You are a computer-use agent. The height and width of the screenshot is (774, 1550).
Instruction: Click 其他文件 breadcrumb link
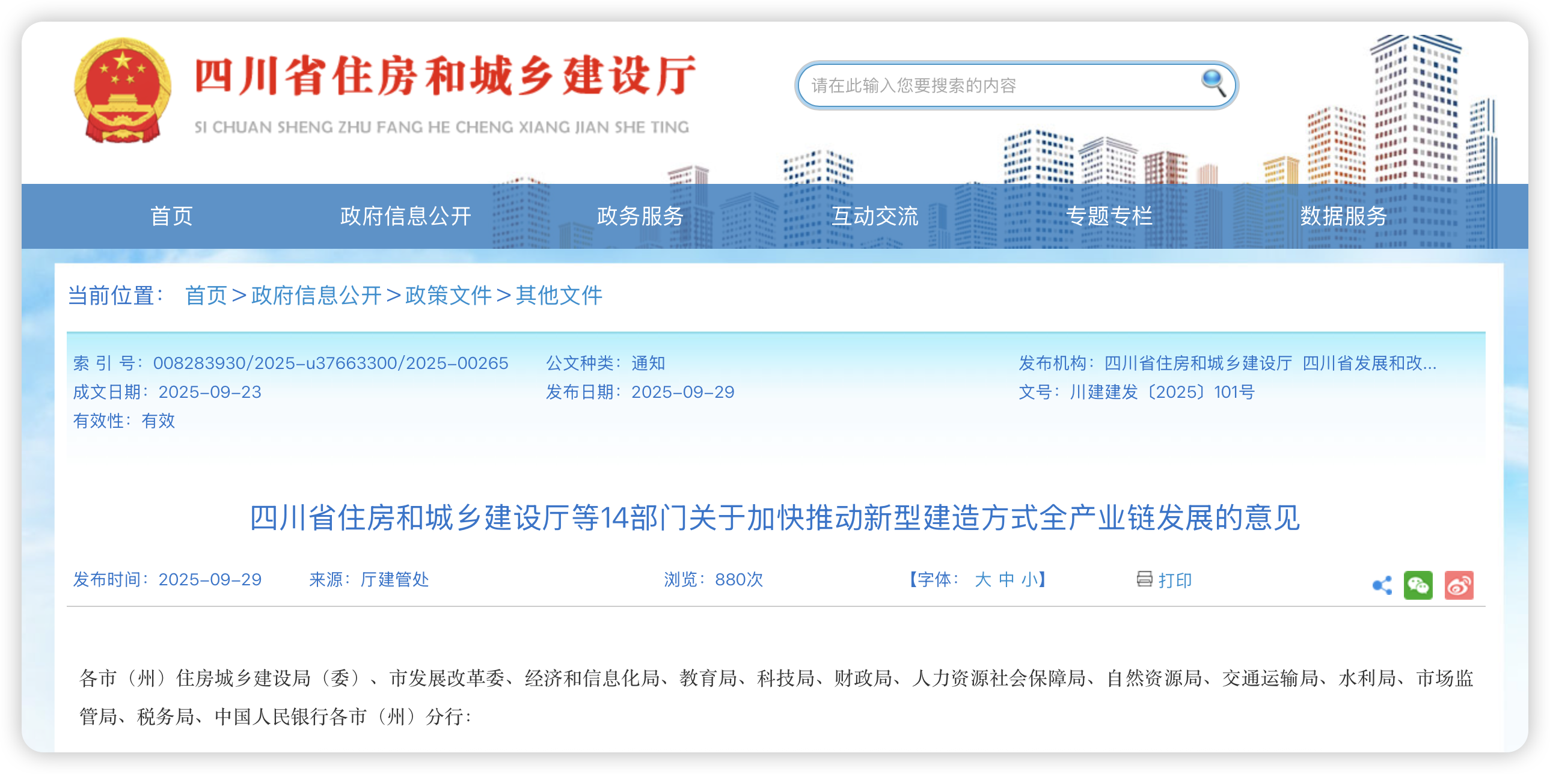coord(559,295)
